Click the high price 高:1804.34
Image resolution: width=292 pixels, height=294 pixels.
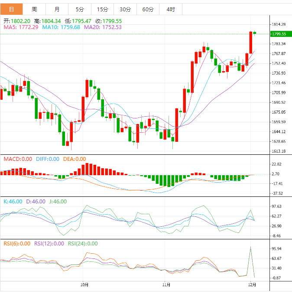pyautogui.click(x=47, y=21)
